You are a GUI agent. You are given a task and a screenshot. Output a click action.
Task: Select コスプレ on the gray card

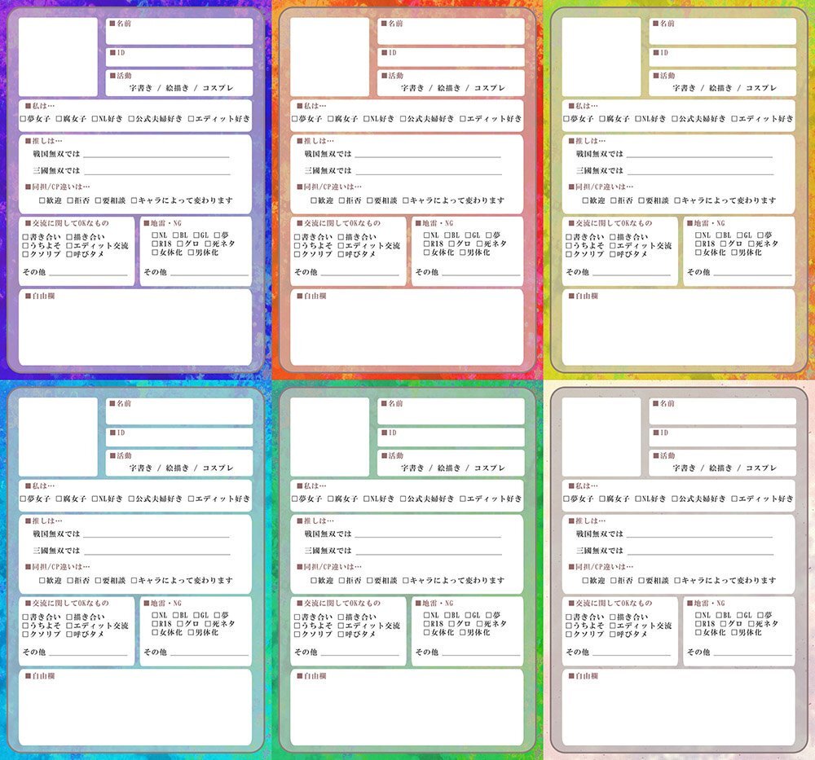coord(761,468)
